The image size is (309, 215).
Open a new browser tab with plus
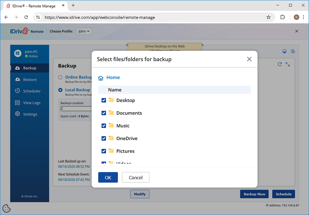(73, 5)
